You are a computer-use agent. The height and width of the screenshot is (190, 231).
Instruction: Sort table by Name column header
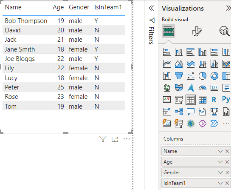pos(13,7)
